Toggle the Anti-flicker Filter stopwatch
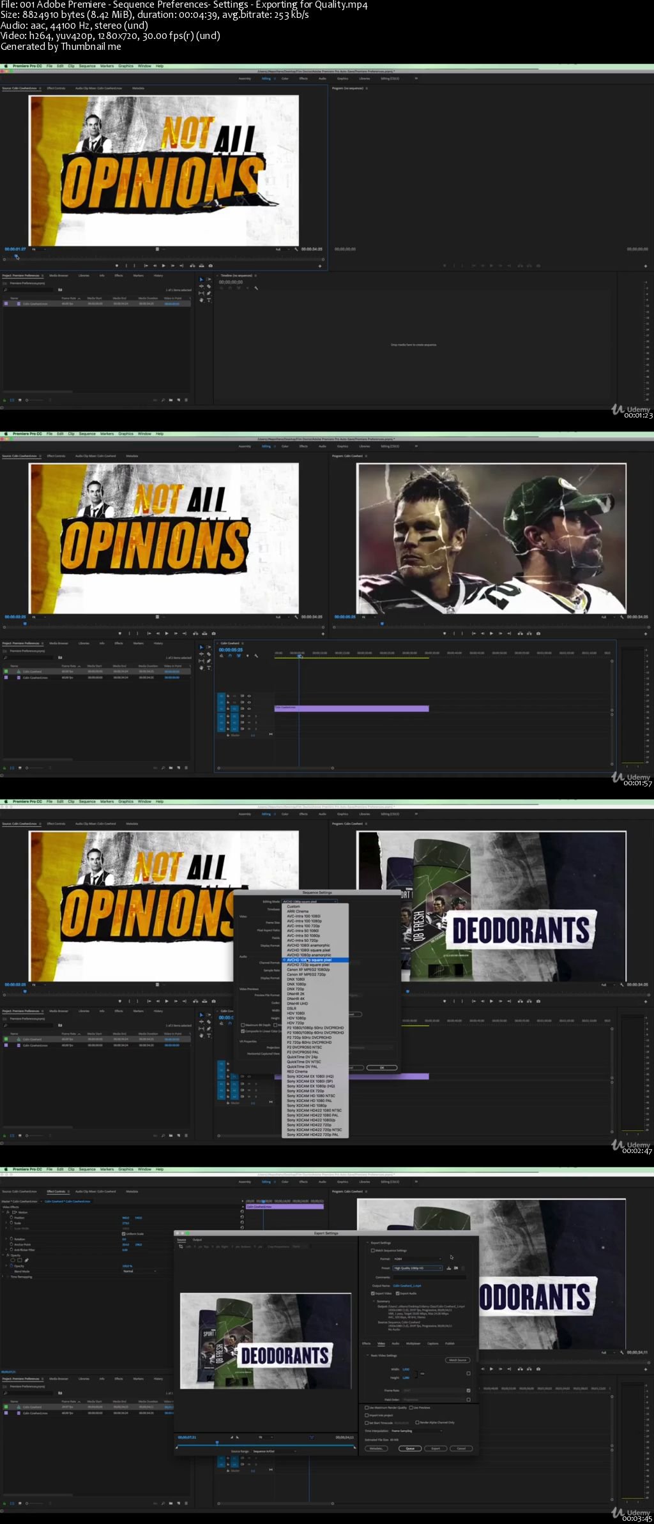The width and height of the screenshot is (654, 1524). 11,1249
